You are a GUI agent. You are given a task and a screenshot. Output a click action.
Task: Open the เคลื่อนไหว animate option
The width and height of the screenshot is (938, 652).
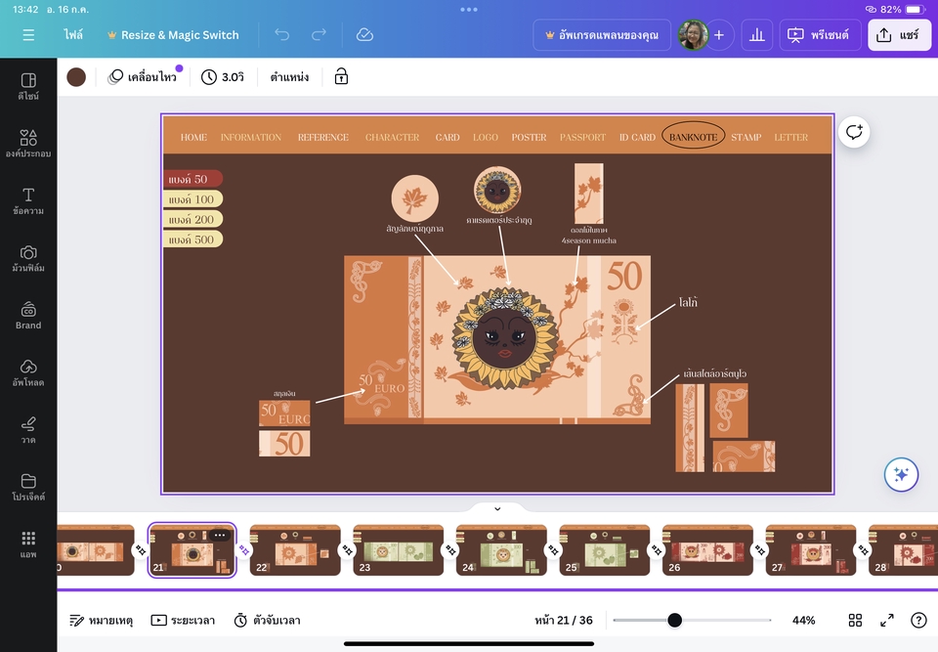[145, 77]
